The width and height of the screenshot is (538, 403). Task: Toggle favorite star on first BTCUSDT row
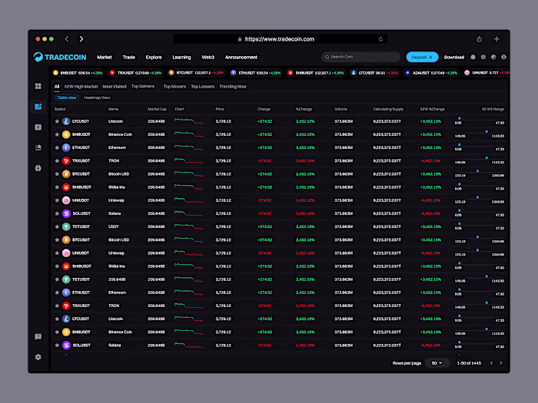coord(57,174)
